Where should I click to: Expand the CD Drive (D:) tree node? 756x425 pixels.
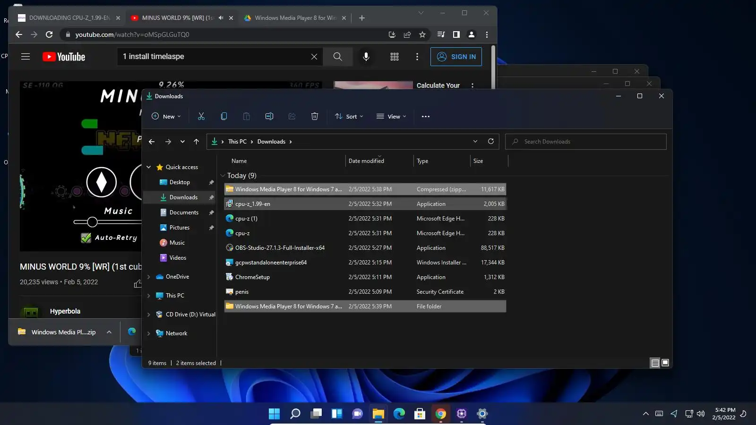coord(149,314)
